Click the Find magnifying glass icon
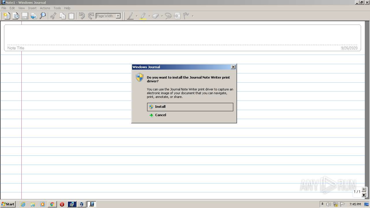This screenshot has width=370, height=208. click(x=43, y=16)
